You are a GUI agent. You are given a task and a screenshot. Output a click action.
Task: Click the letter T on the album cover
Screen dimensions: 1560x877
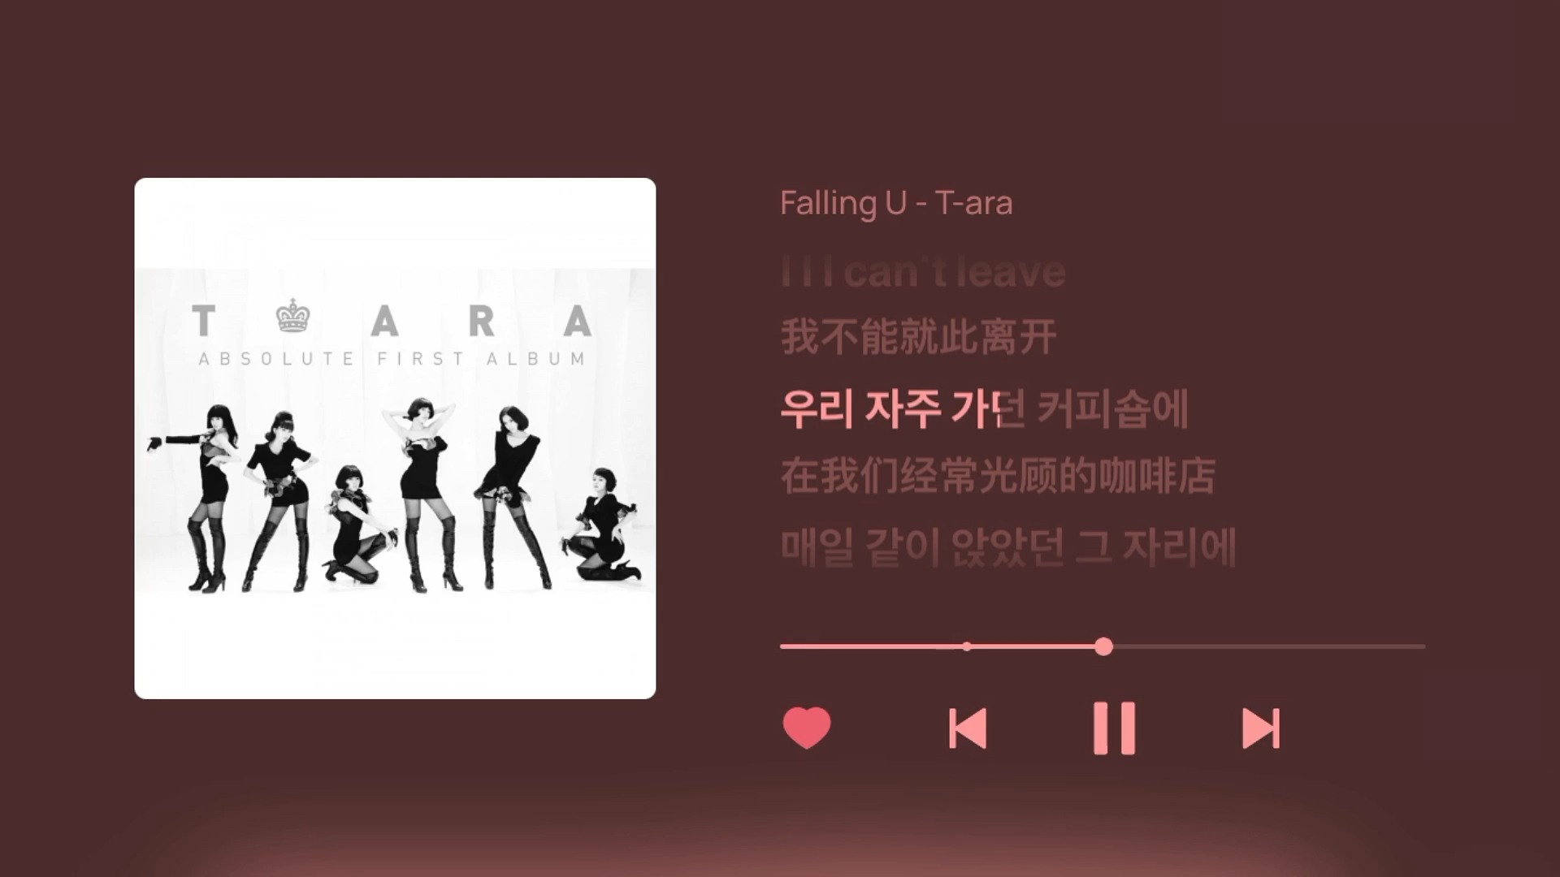(203, 321)
